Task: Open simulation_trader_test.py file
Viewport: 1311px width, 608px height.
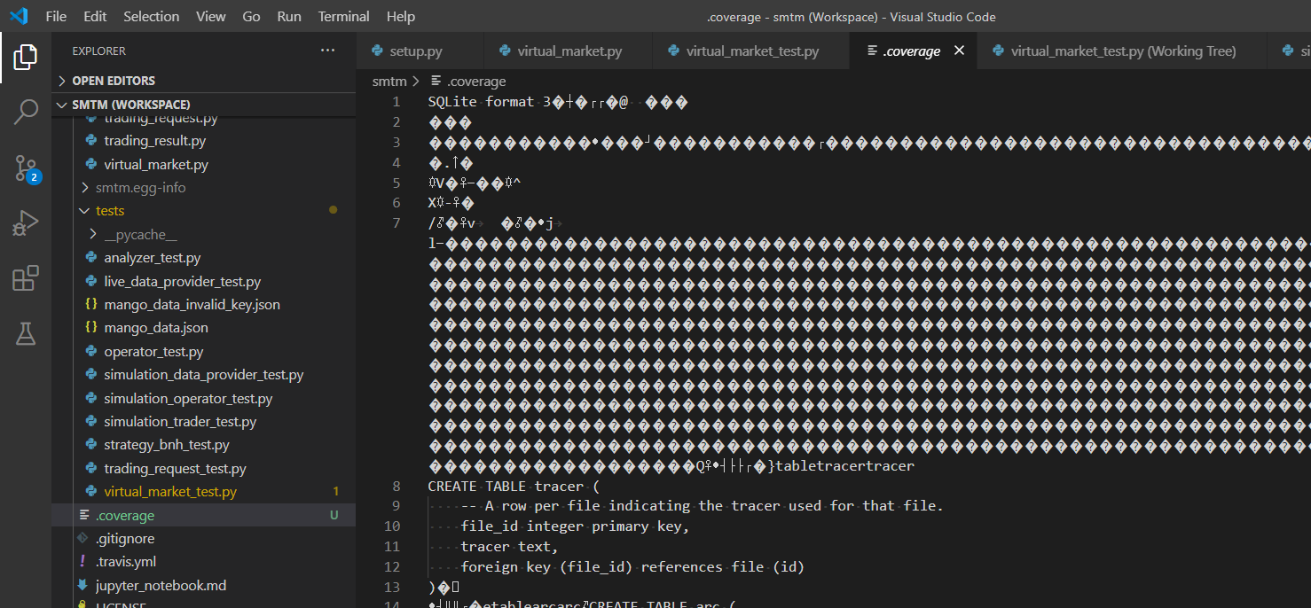Action: [x=204, y=421]
